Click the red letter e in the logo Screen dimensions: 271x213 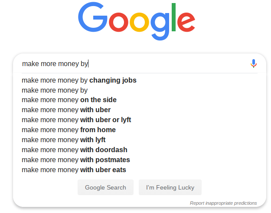pos(186,22)
